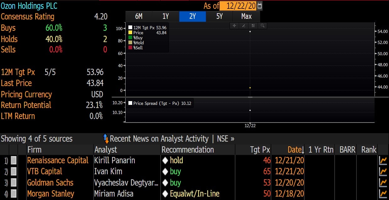Click the diamond marker beside Equalwt/In-Line
Image resolution: width=389 pixels, height=200 pixels.
pos(165,194)
